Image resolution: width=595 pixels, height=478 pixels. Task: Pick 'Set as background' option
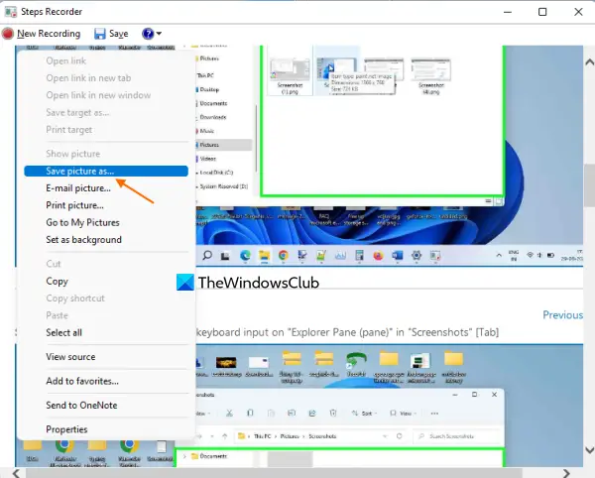coord(84,240)
